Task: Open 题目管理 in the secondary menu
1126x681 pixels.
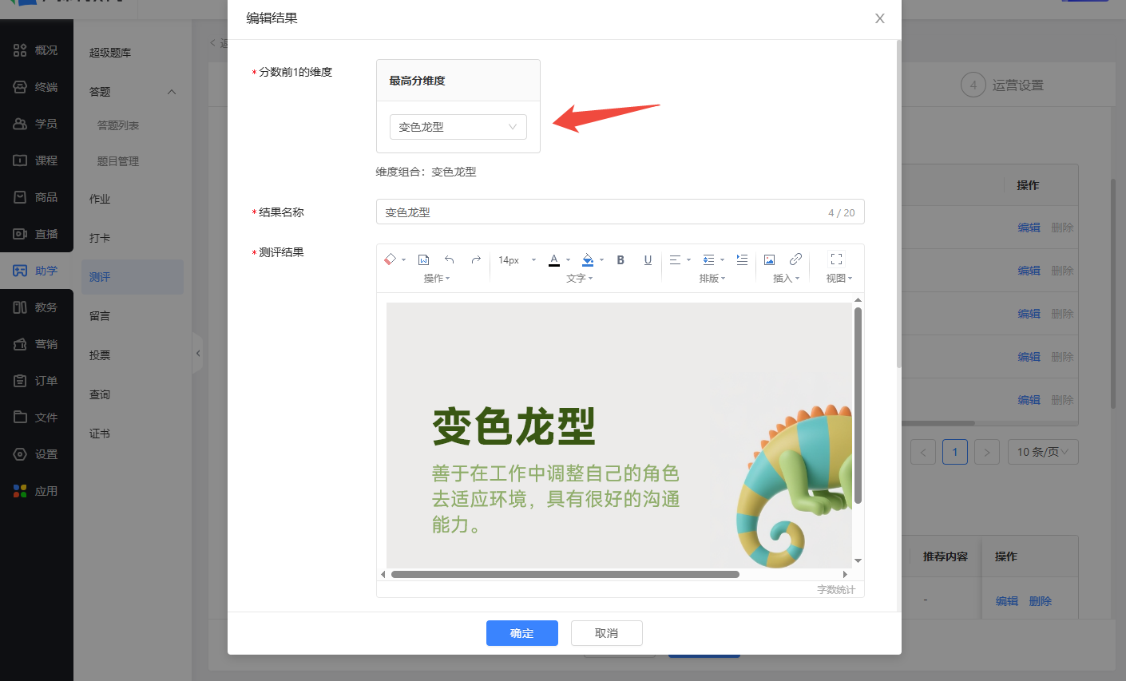Action: click(118, 161)
